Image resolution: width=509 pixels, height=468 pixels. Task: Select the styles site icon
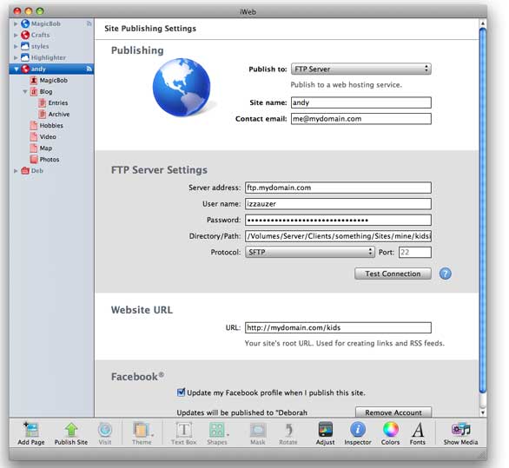coord(25,46)
